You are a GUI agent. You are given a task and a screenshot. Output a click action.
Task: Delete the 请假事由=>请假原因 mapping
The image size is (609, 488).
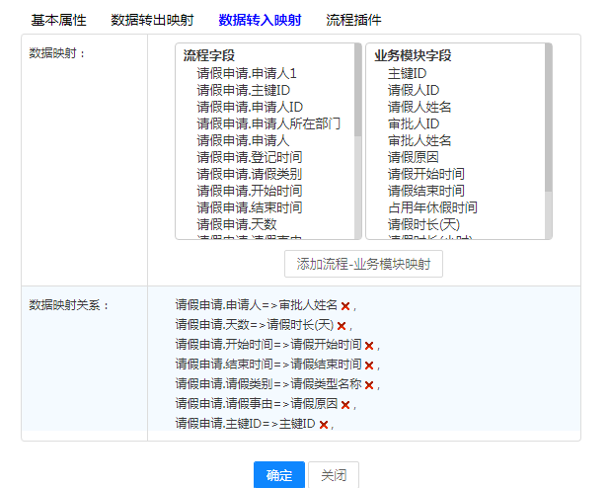tap(345, 404)
